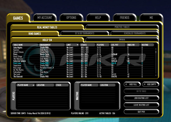Click the Quit PKR button
This screenshot has width=171, height=122.
pyautogui.click(x=141, y=112)
